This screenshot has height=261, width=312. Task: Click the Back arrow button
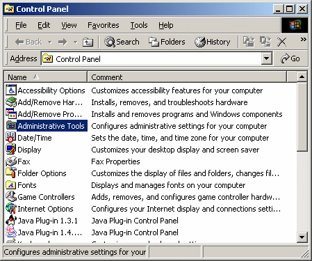(x=28, y=42)
